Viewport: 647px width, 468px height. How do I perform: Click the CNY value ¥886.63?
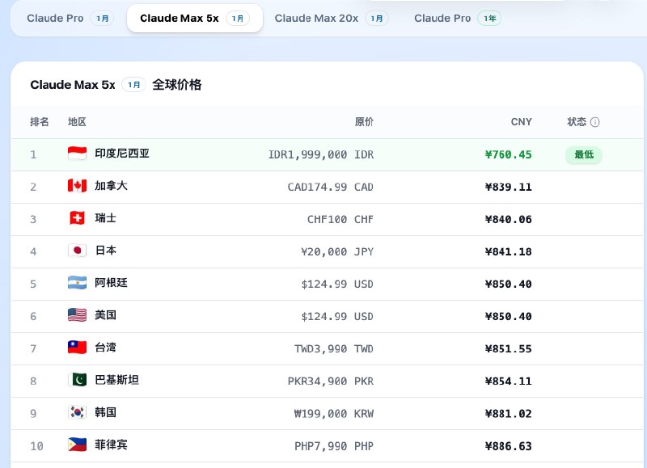coord(509,446)
